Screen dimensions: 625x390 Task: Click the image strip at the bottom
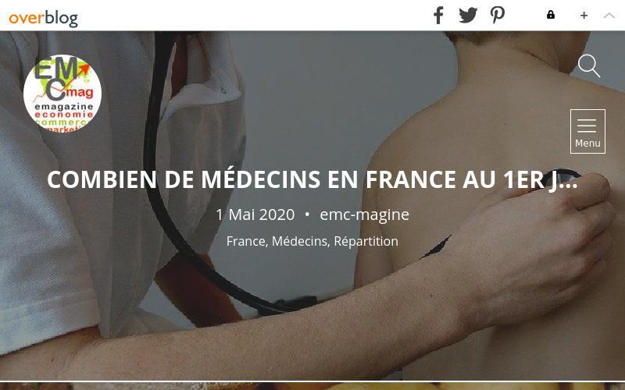(x=312, y=386)
